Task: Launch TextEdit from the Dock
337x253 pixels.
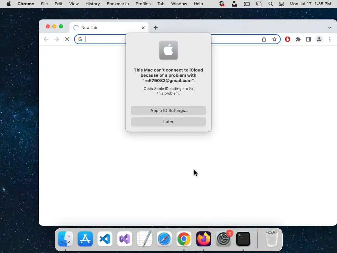Action: tap(144, 239)
